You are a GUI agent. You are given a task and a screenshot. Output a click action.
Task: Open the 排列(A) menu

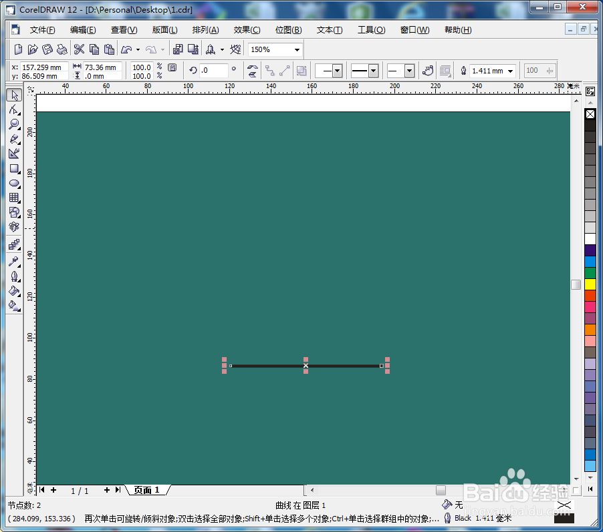(205, 30)
